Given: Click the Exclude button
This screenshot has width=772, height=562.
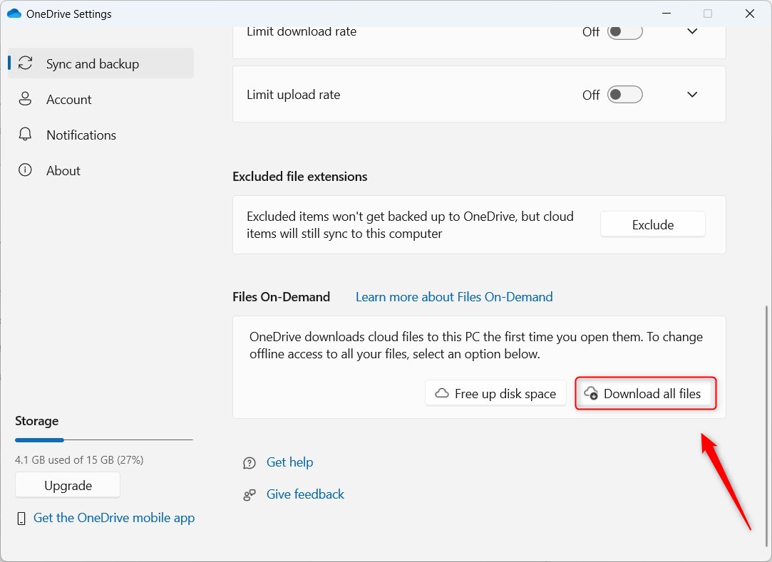Looking at the screenshot, I should click(652, 224).
